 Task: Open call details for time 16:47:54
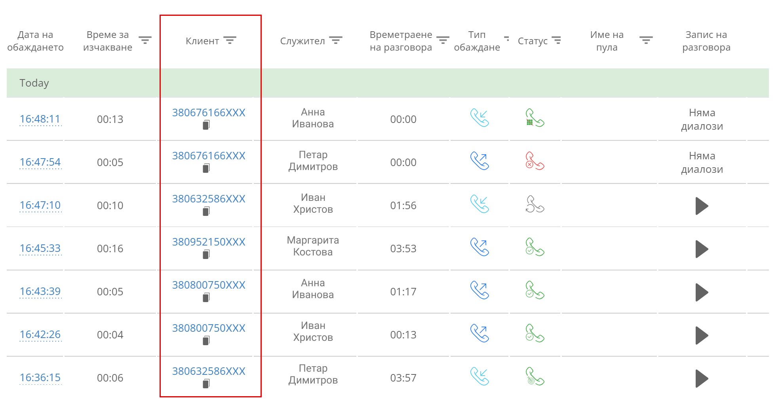(40, 162)
